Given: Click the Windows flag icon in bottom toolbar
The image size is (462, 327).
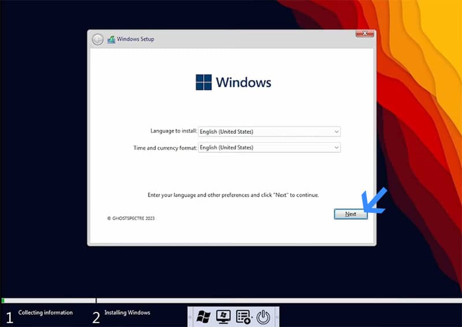Looking at the screenshot, I should (x=204, y=317).
